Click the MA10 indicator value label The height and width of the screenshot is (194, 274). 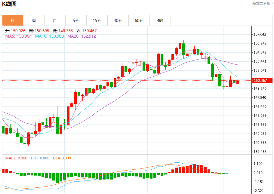click(49, 36)
